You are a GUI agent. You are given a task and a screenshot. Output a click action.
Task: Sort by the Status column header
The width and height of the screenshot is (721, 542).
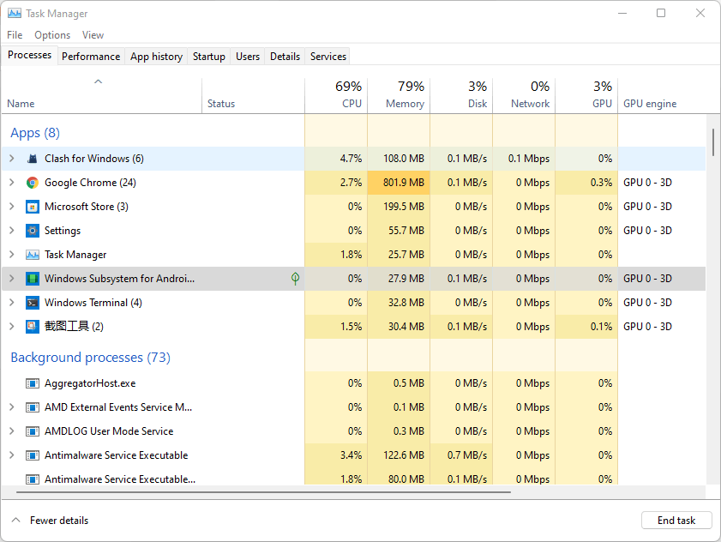(x=253, y=96)
